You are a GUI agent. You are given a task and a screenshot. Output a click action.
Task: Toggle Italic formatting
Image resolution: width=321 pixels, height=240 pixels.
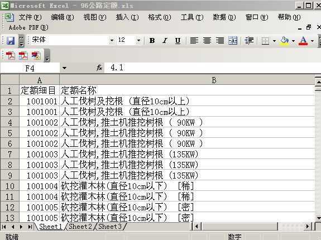click(x=165, y=41)
